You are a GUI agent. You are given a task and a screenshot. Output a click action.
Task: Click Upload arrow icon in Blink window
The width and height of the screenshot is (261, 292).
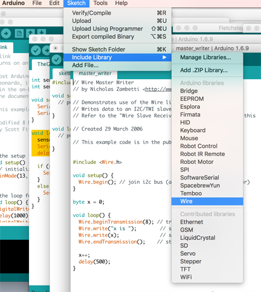point(6,33)
